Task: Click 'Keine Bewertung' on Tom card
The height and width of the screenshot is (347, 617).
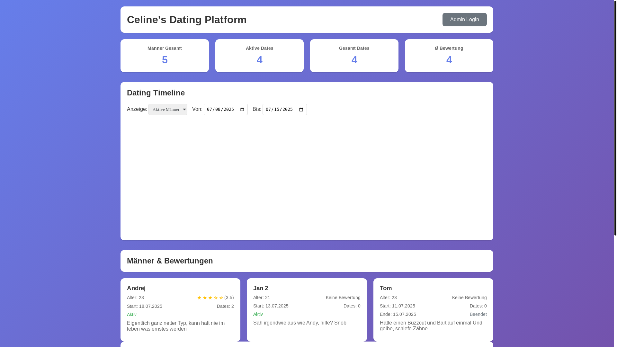Action: pyautogui.click(x=469, y=298)
